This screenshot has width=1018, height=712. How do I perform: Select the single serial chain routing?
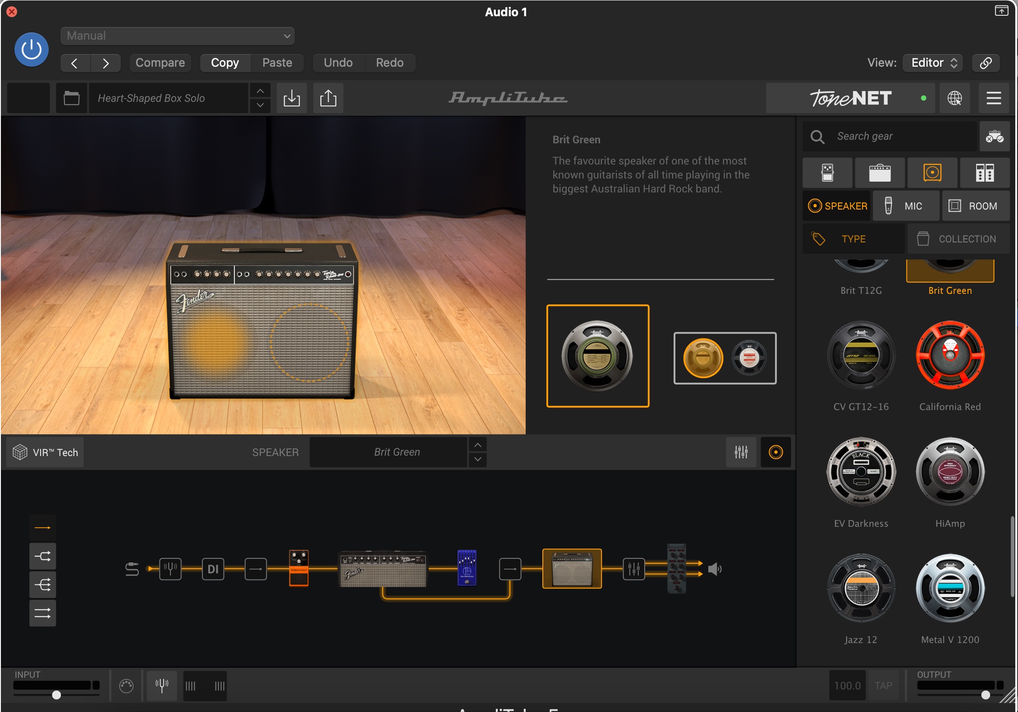tap(43, 528)
